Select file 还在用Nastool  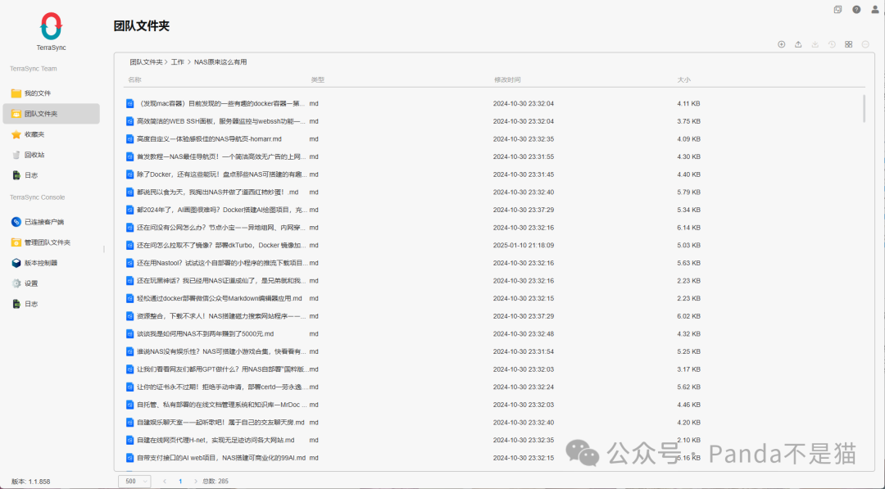(x=222, y=263)
